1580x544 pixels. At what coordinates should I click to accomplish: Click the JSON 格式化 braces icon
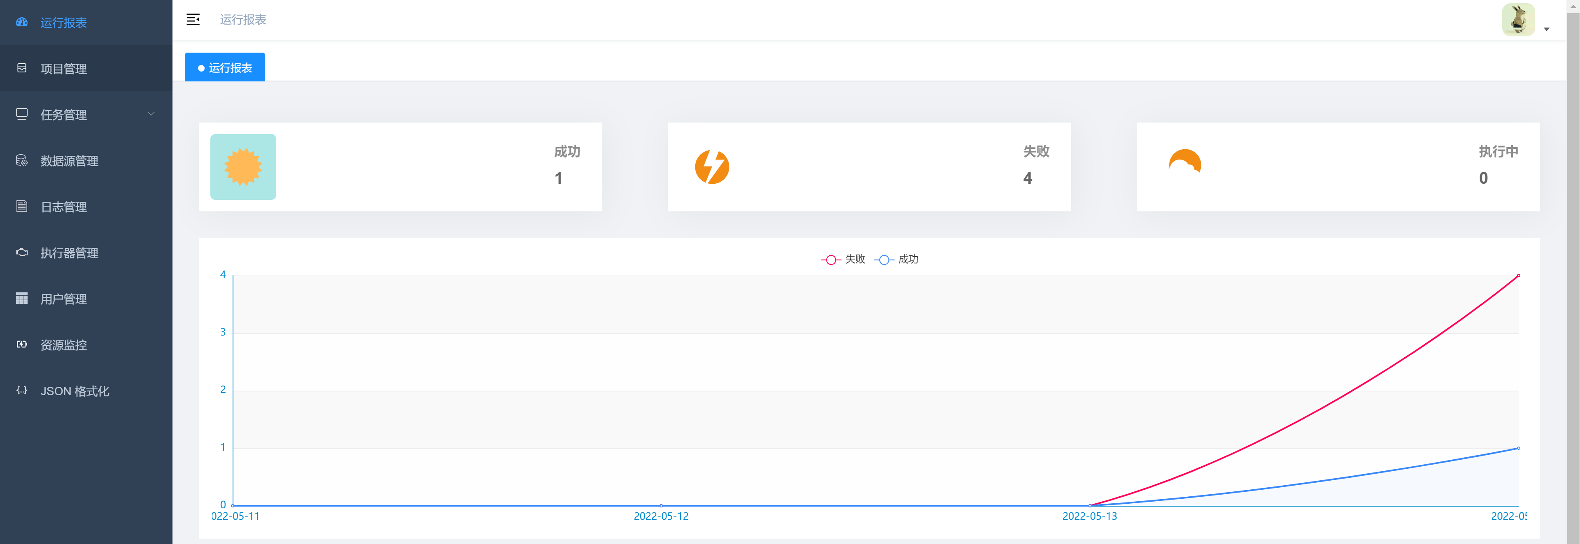22,390
